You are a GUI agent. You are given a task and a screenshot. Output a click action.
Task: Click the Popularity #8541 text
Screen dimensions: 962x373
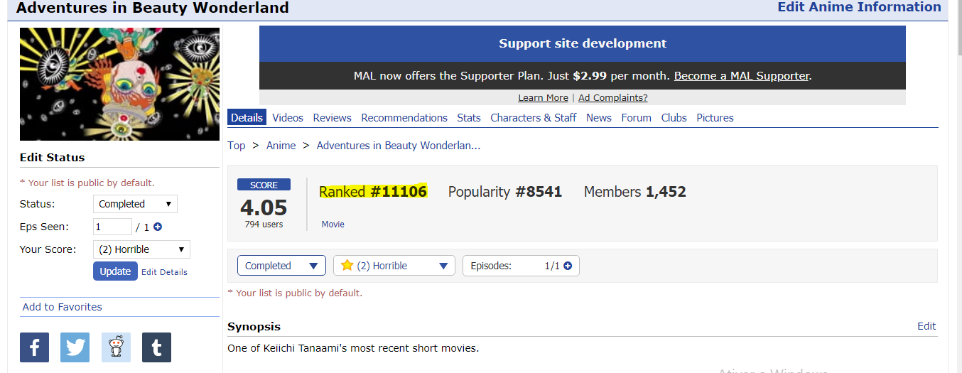505,192
